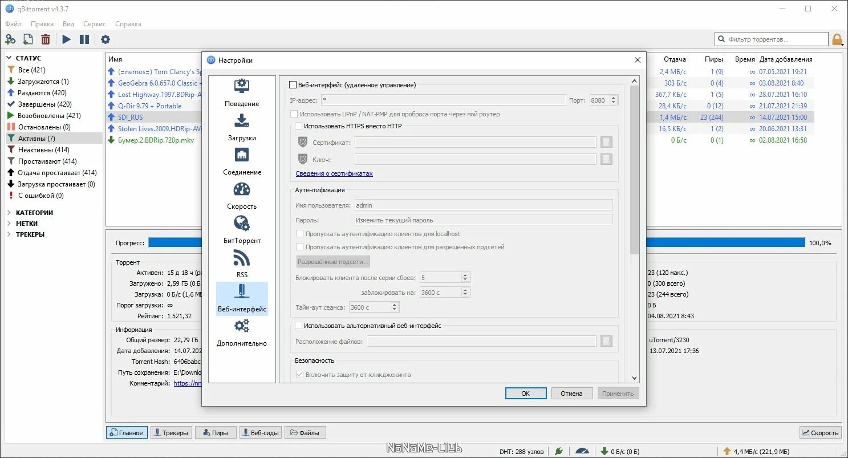This screenshot has width=848, height=458.
Task: Enable the Веб-интерфейс (удалённое управление) checkbox
Action: pos(293,85)
